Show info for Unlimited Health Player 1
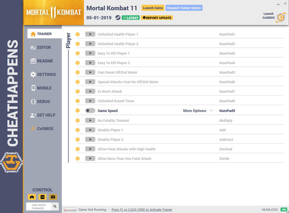The width and height of the screenshot is (289, 213). (78, 34)
